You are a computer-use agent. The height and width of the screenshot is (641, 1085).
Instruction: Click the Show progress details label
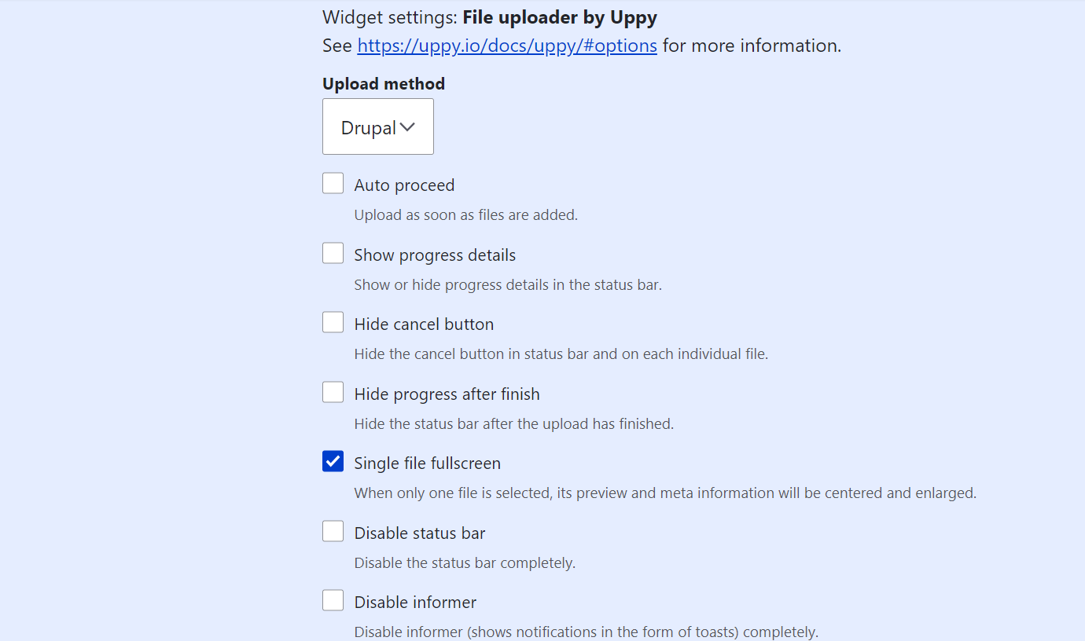tap(435, 255)
